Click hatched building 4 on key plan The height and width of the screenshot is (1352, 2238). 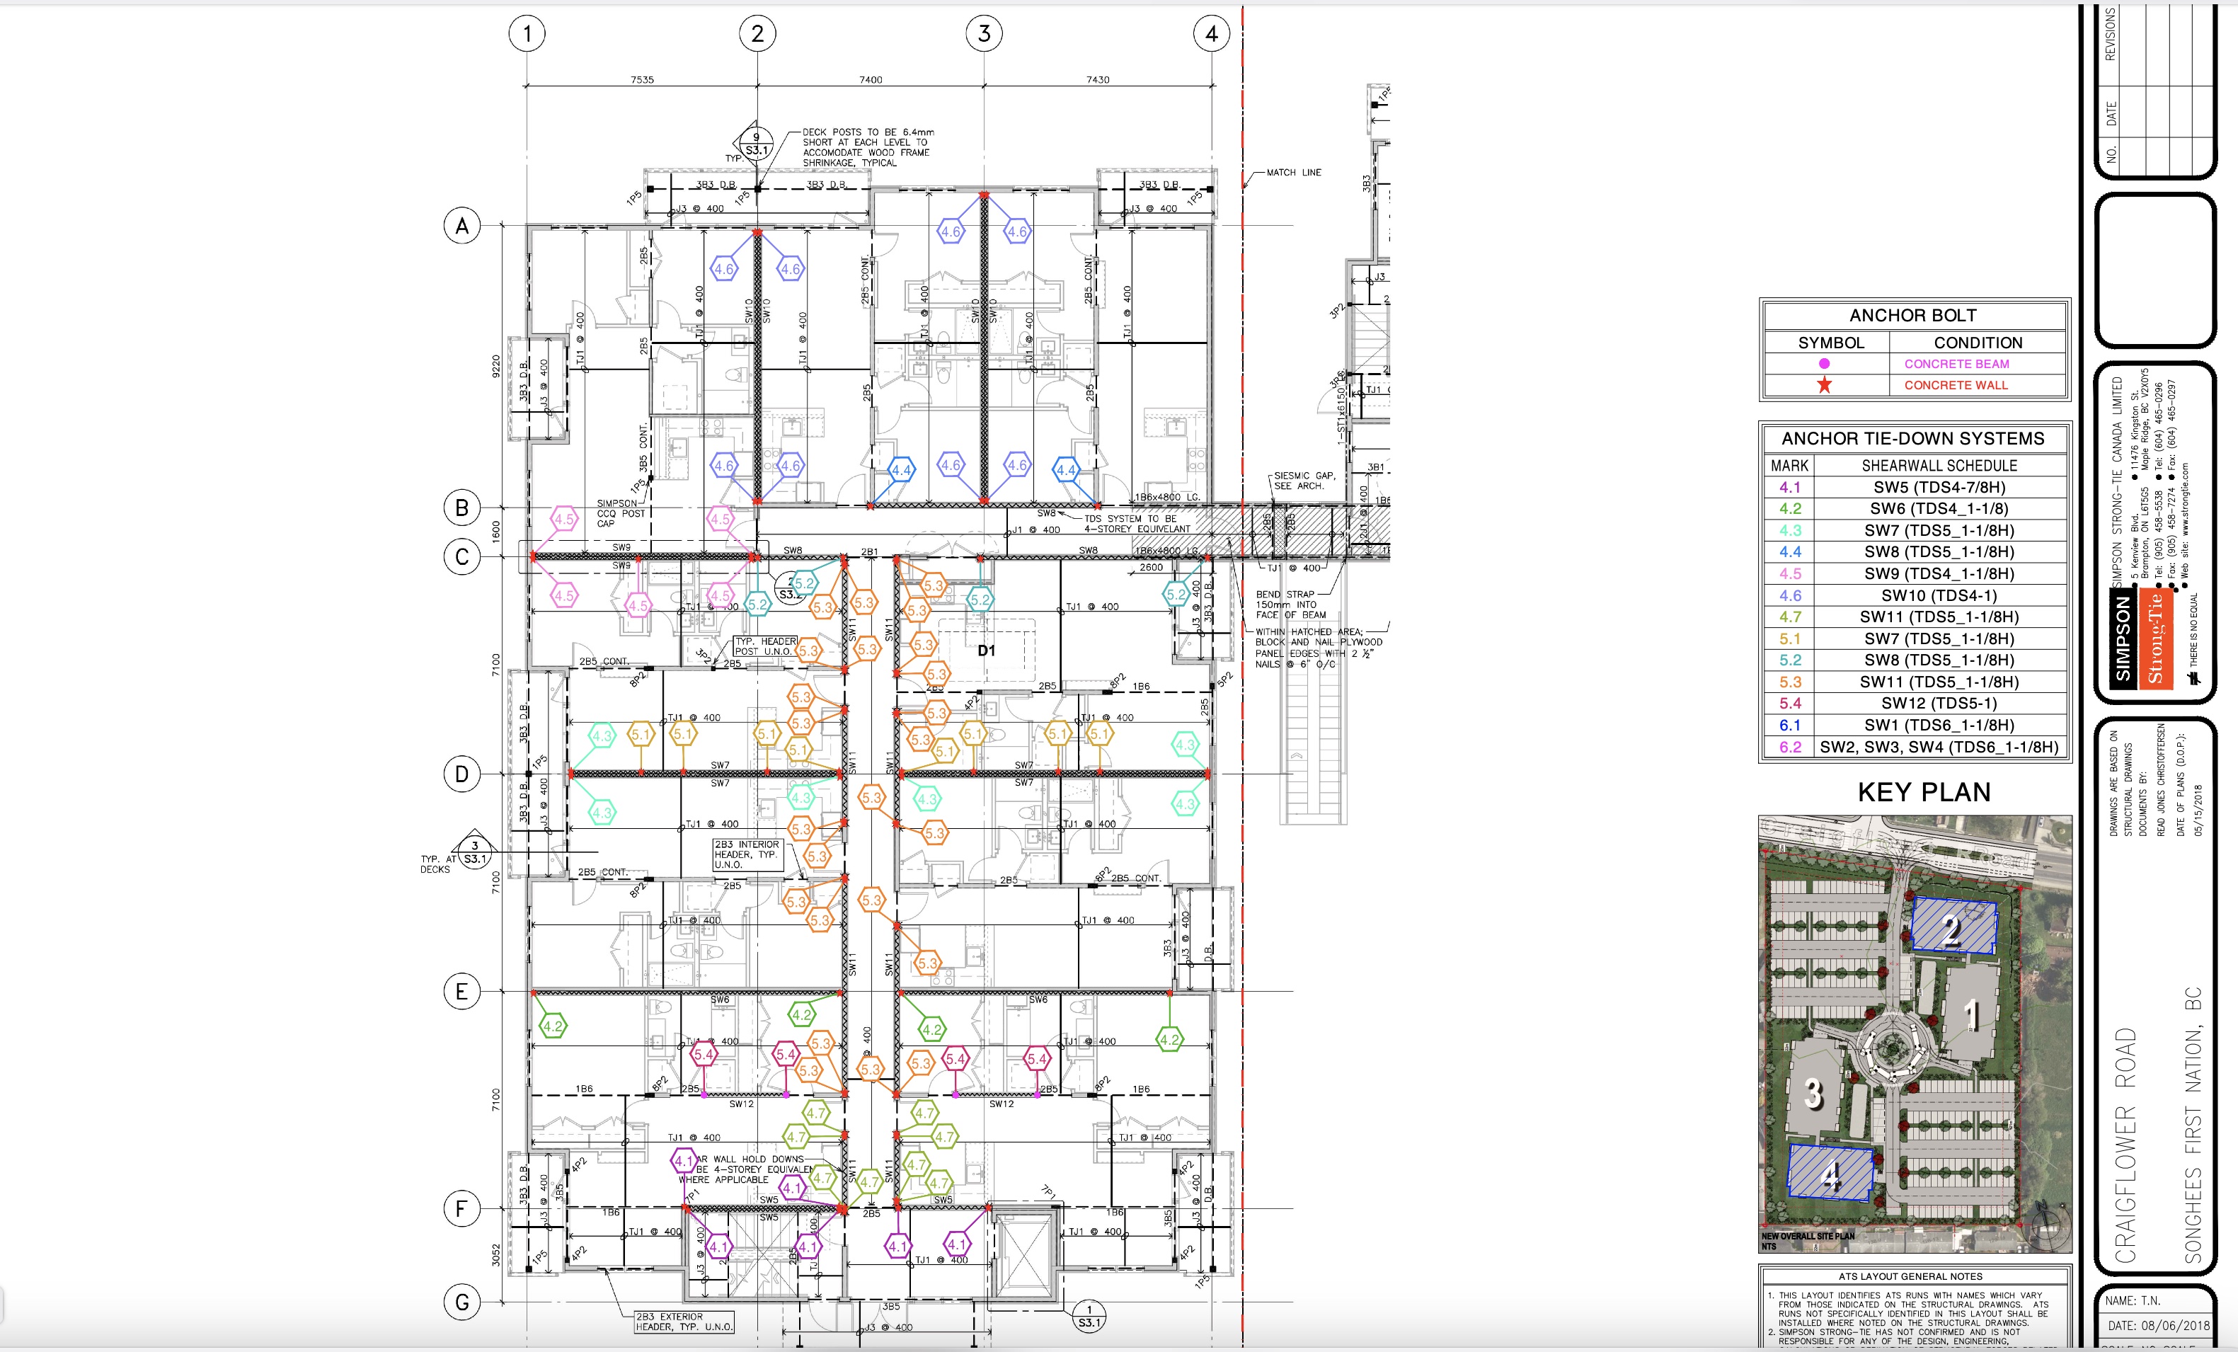(x=1830, y=1174)
